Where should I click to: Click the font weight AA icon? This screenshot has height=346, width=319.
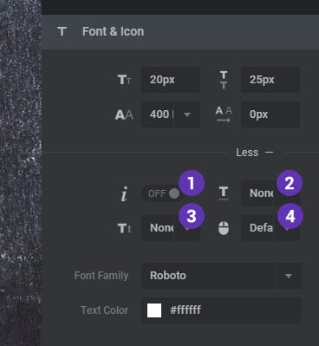pyautogui.click(x=124, y=114)
